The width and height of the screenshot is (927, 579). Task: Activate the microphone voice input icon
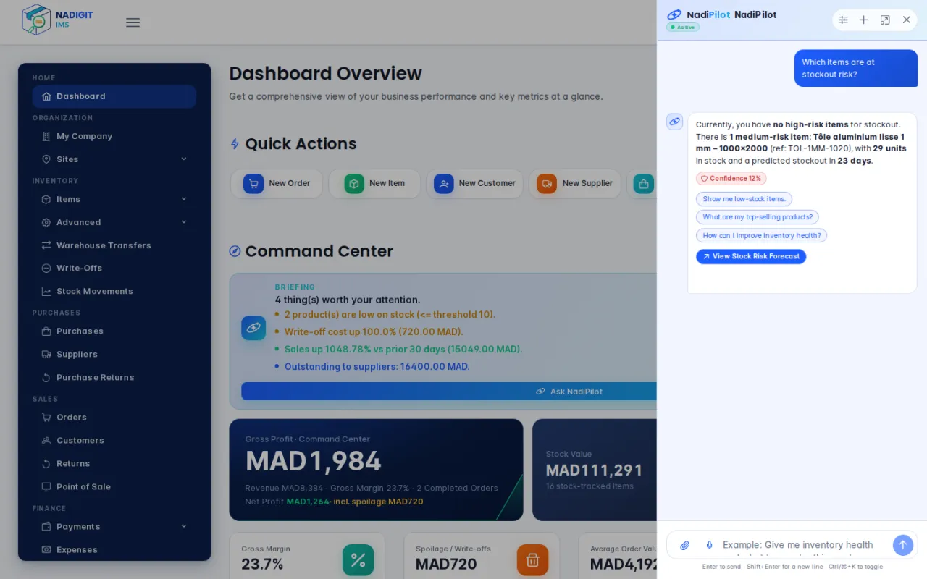tap(709, 545)
